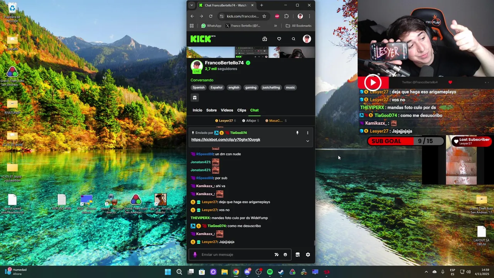Image resolution: width=494 pixels, height=278 pixels.
Task: Click the gift subs icon below tags
Action: pyautogui.click(x=195, y=98)
